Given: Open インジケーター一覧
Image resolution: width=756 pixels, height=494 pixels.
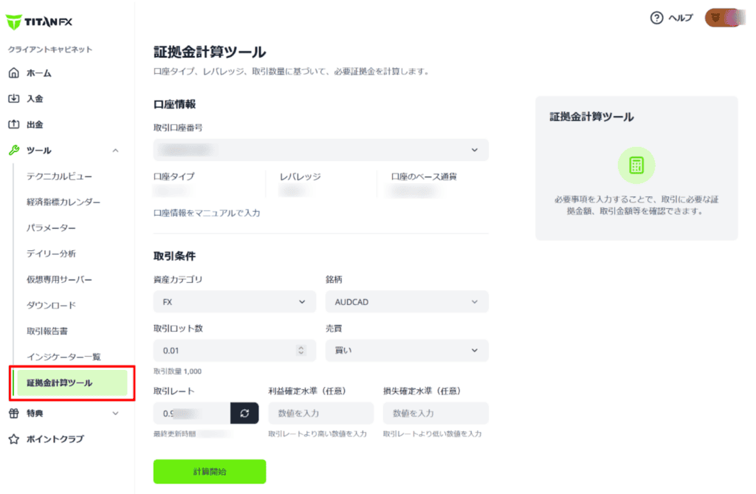Looking at the screenshot, I should (x=63, y=357).
